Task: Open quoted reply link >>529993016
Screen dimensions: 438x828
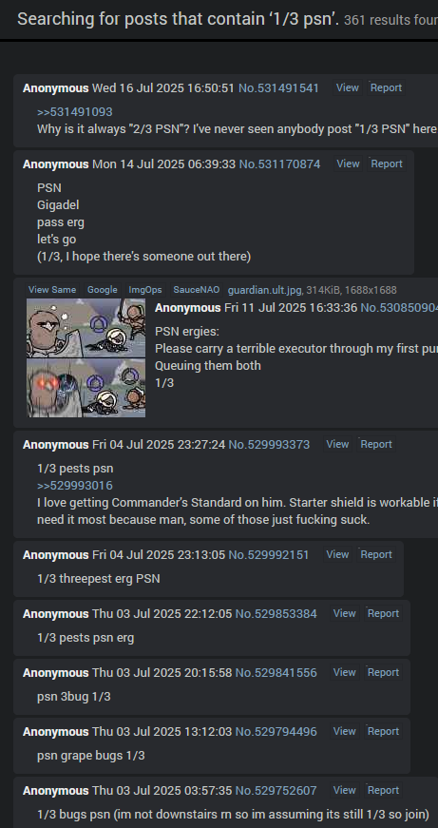Action: pyautogui.click(x=74, y=485)
